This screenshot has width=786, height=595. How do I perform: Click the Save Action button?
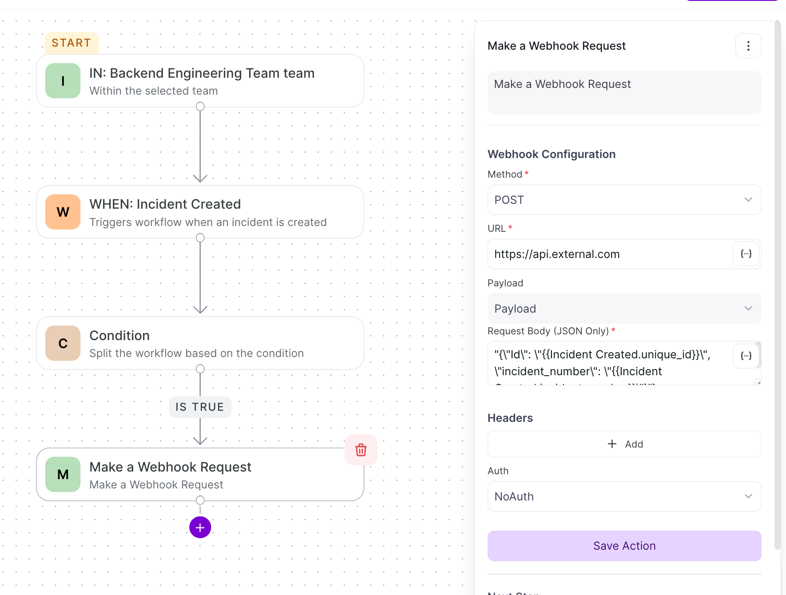click(x=624, y=546)
